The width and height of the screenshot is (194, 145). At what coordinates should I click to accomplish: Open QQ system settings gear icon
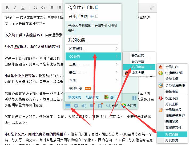[76, 106]
